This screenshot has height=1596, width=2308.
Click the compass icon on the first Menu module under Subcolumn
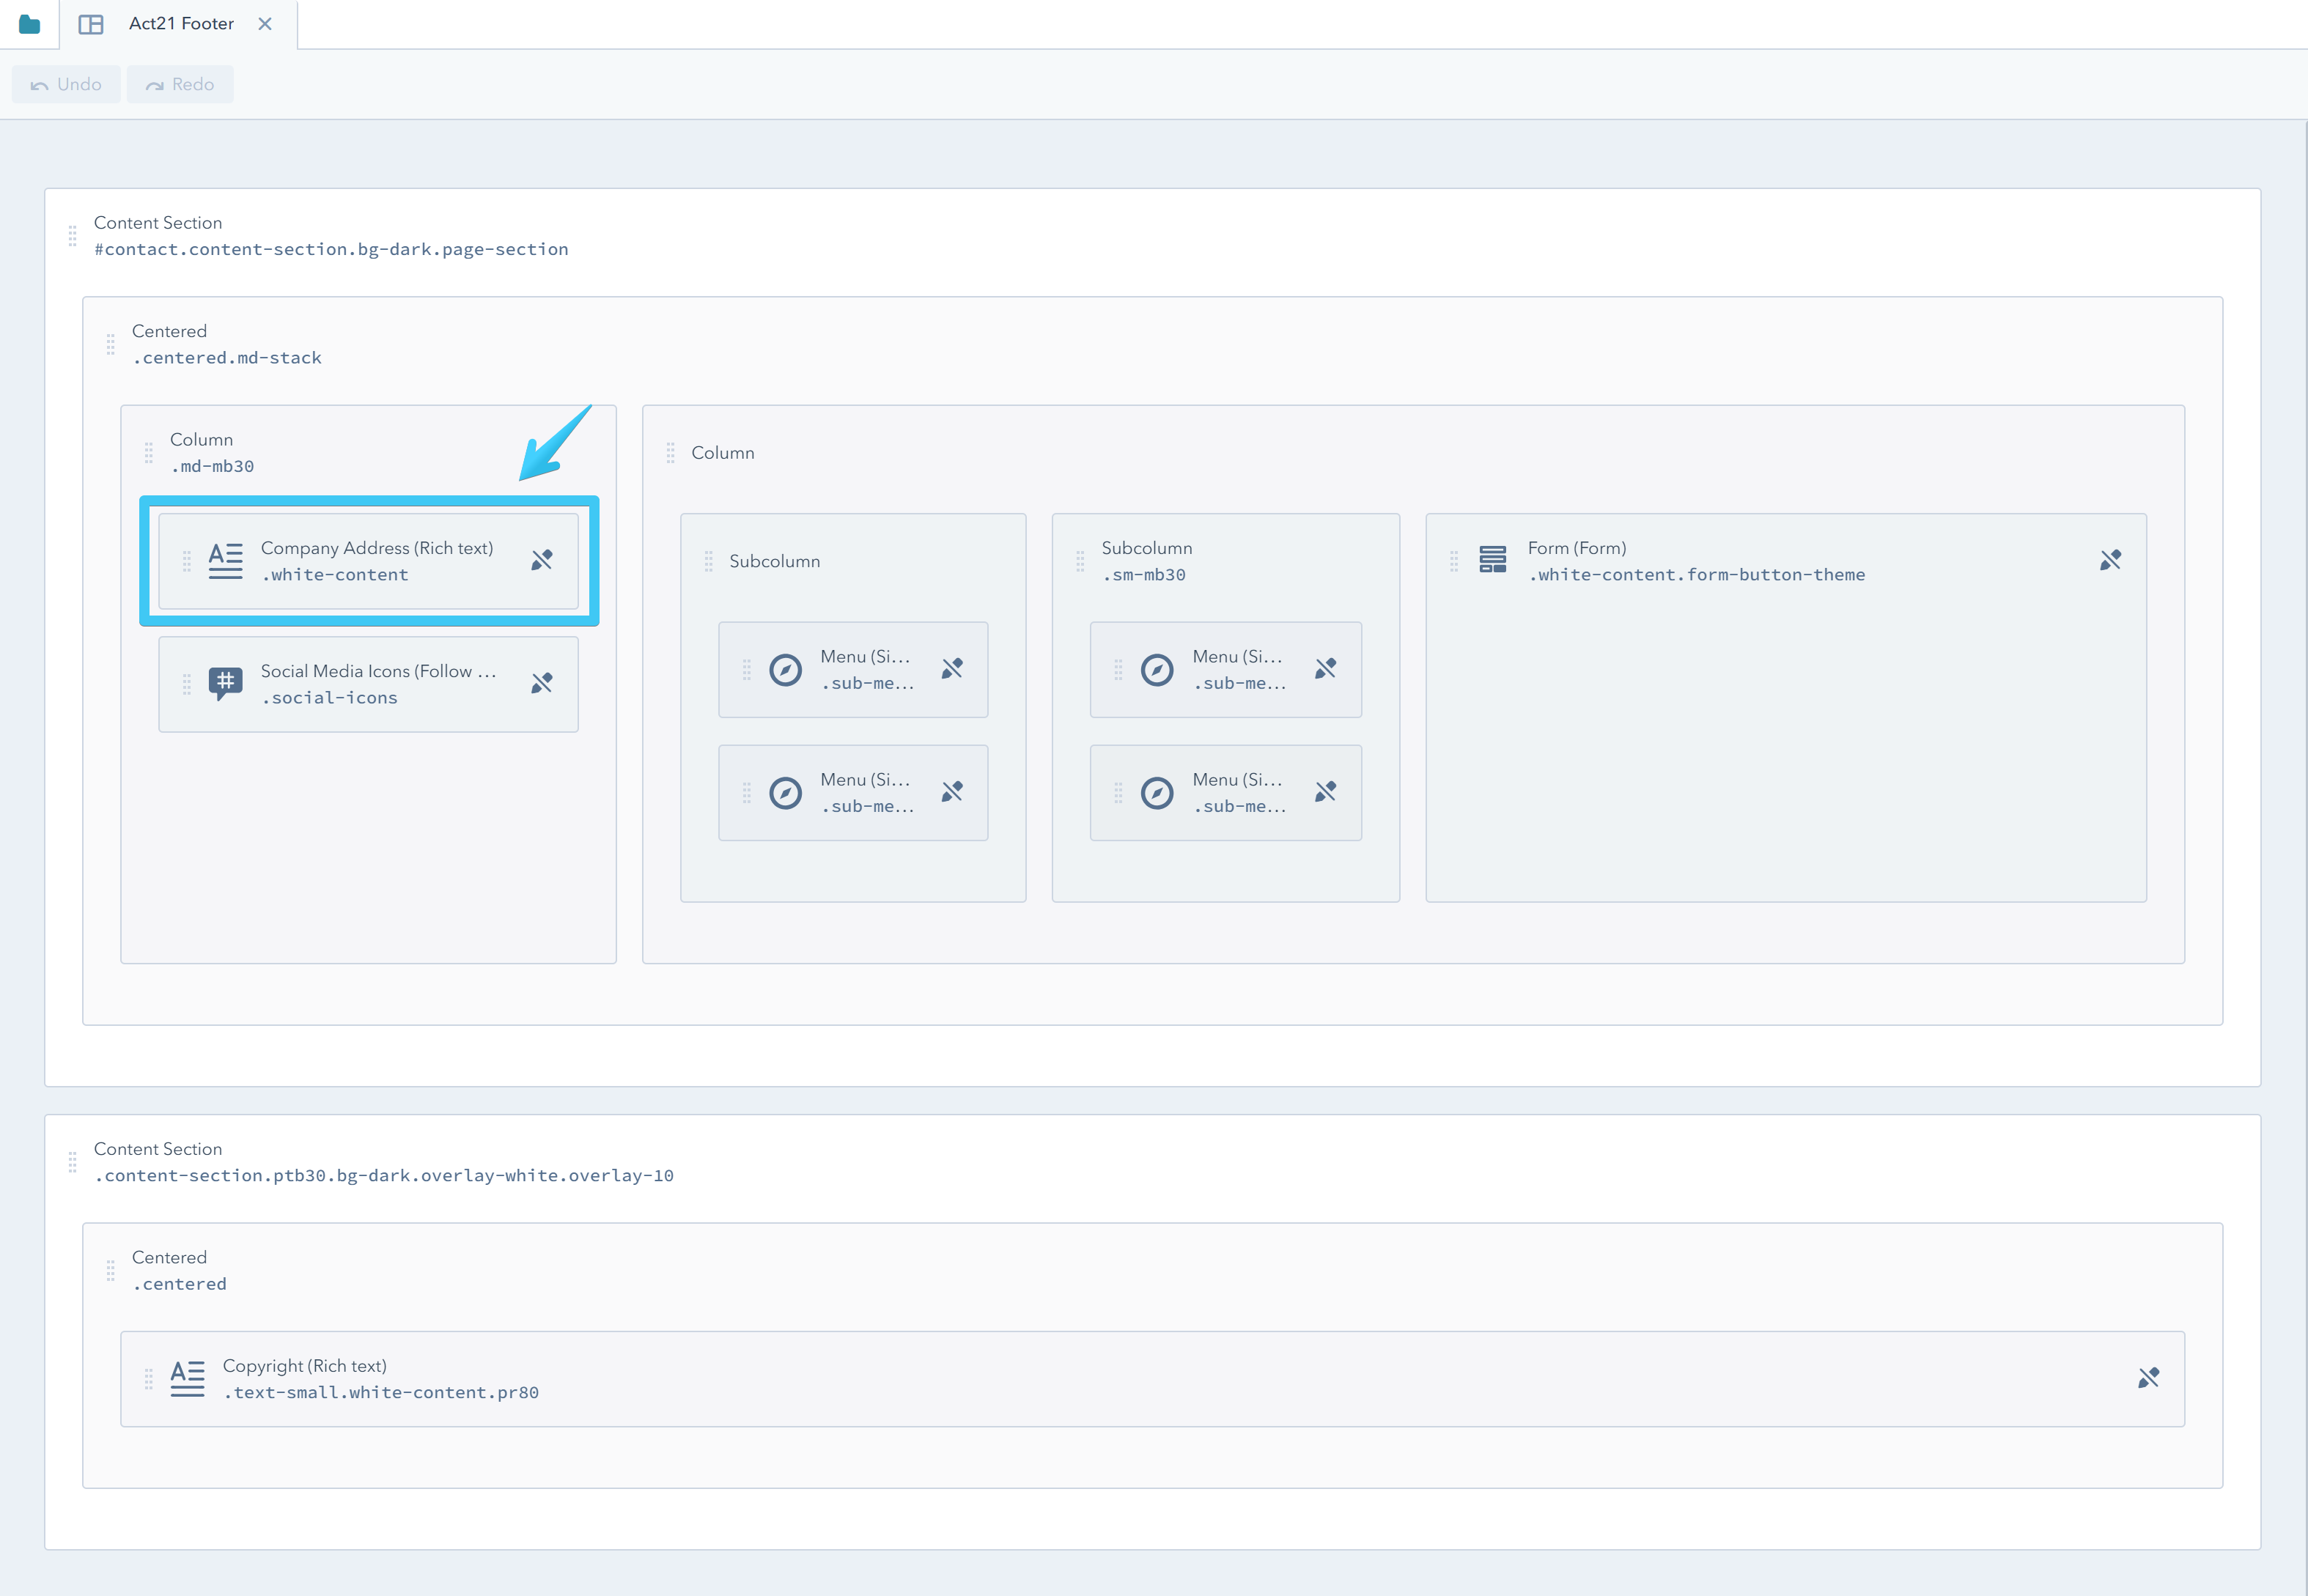point(786,669)
